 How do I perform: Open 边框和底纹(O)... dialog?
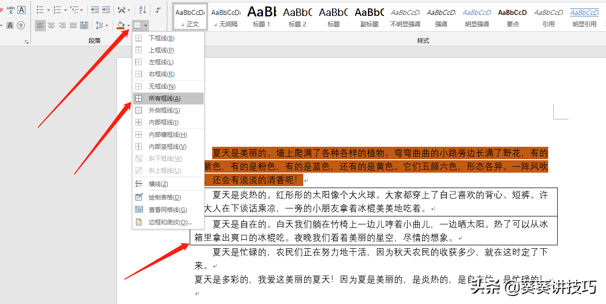pos(168,222)
